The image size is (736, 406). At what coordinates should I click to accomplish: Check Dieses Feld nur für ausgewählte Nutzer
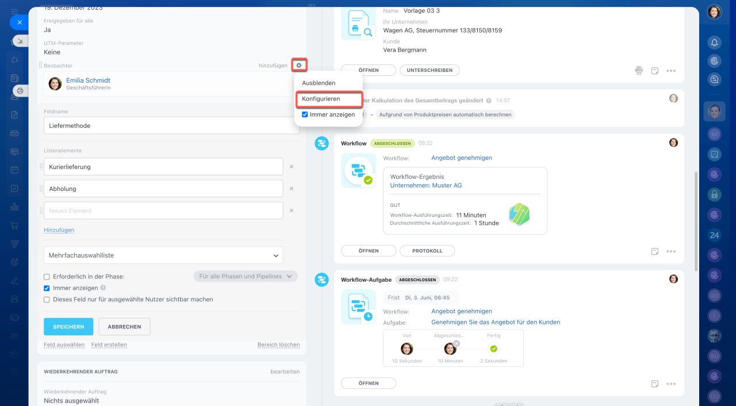(x=47, y=300)
